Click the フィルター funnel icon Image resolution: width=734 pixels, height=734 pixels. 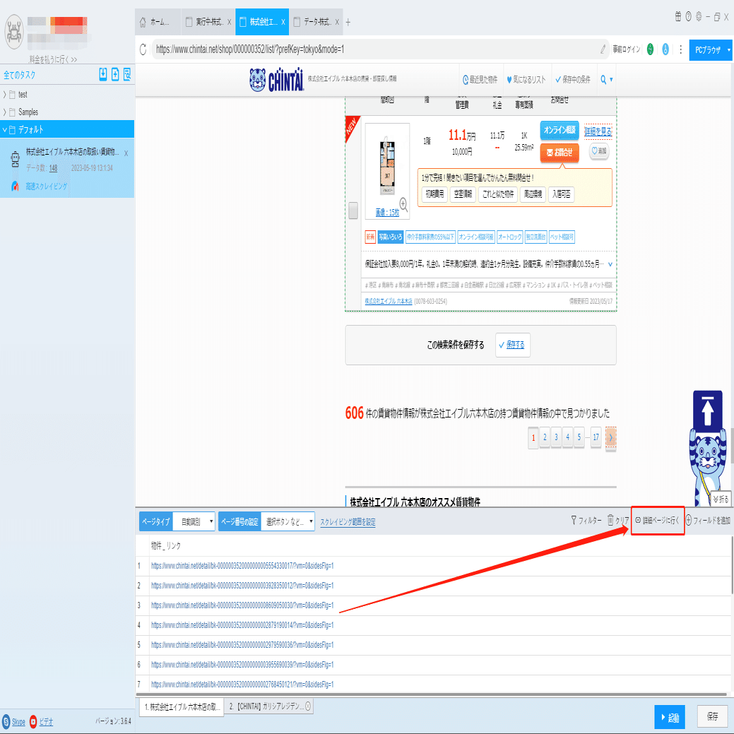click(574, 520)
